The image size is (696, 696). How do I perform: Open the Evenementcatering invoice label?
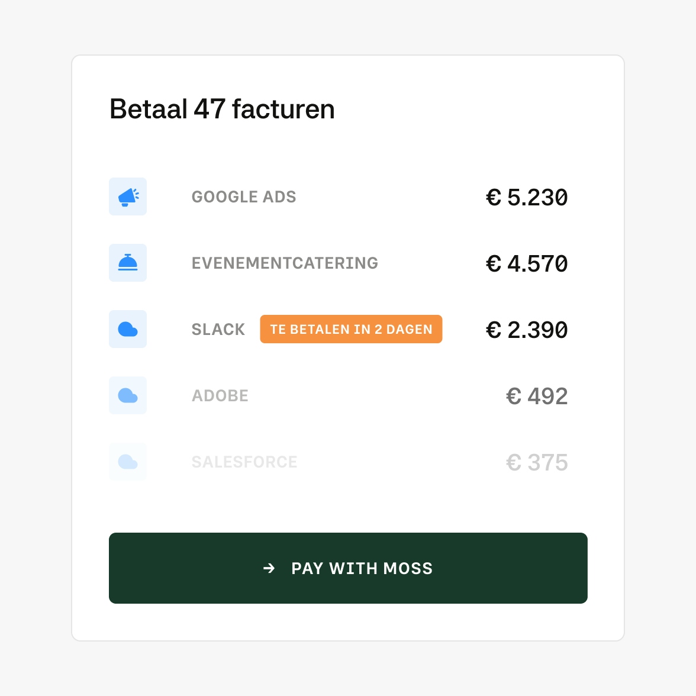pyautogui.click(x=285, y=263)
